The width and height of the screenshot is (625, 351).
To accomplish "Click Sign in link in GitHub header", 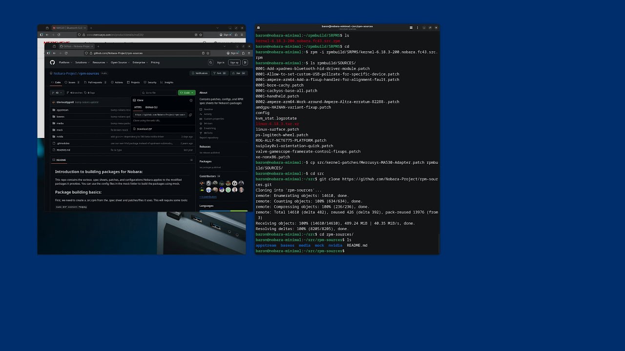I will [x=221, y=62].
